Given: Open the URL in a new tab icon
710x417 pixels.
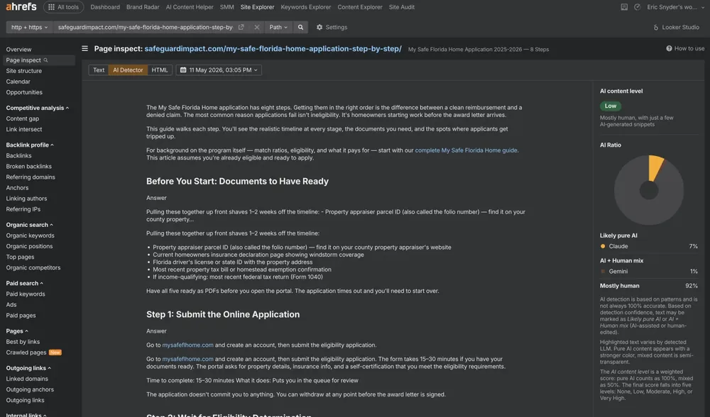Looking at the screenshot, I should [x=241, y=27].
